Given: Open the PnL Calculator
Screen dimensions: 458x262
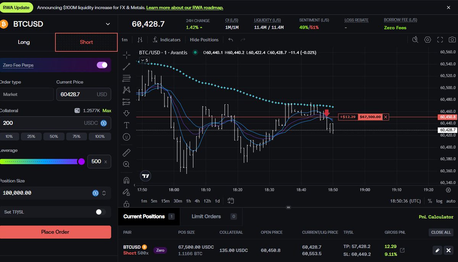Looking at the screenshot, I should click(x=436, y=217).
